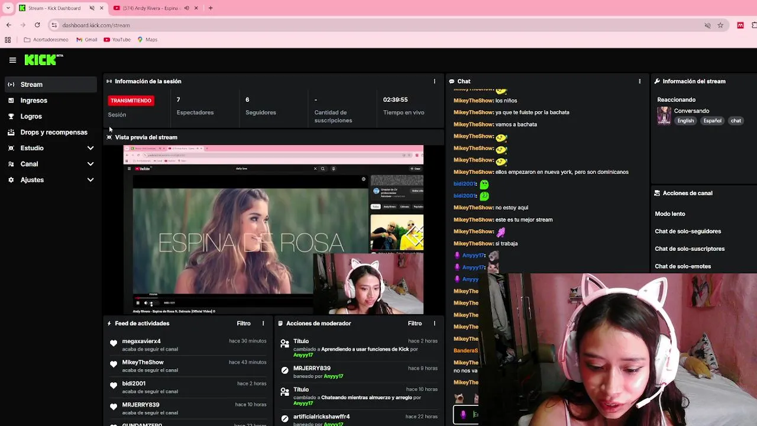
Task: Click the Español stream tag
Action: pyautogui.click(x=712, y=121)
